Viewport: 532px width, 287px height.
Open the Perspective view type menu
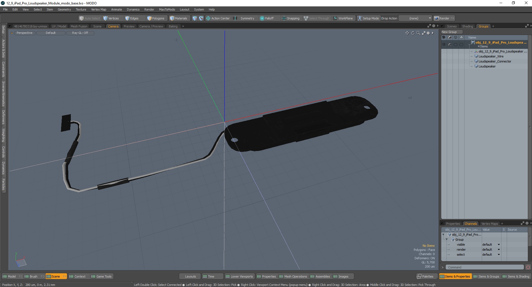pos(24,33)
